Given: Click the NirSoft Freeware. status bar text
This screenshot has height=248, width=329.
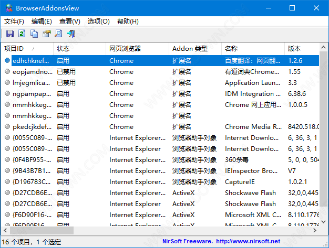Looking at the screenshot, I should pos(188,241).
